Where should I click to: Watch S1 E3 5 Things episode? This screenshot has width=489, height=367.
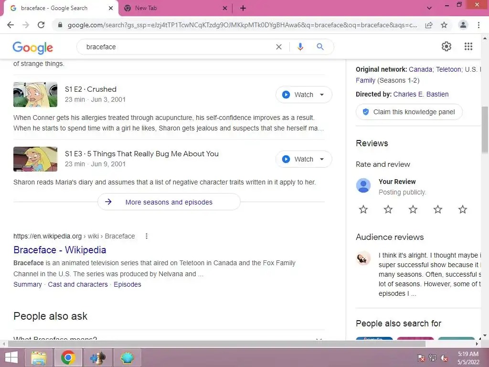coord(298,159)
